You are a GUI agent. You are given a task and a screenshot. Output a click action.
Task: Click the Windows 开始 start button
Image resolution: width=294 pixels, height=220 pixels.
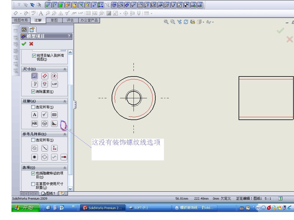26,208
